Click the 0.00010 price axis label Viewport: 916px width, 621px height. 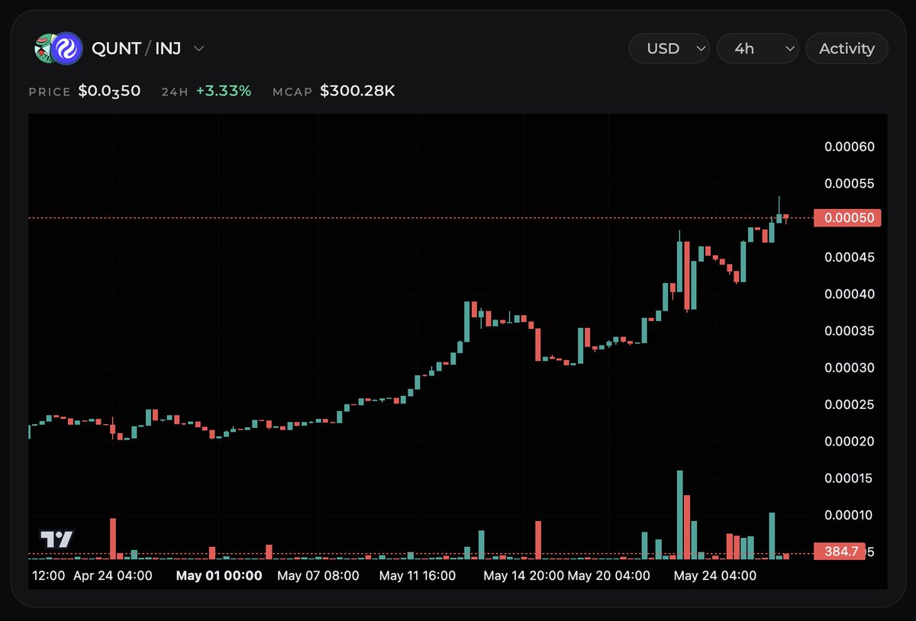click(850, 515)
